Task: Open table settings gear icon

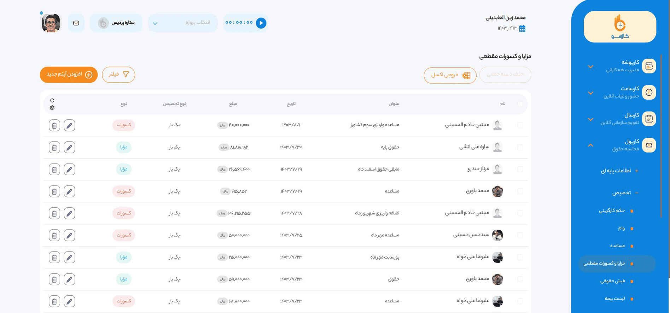Action: pyautogui.click(x=52, y=108)
